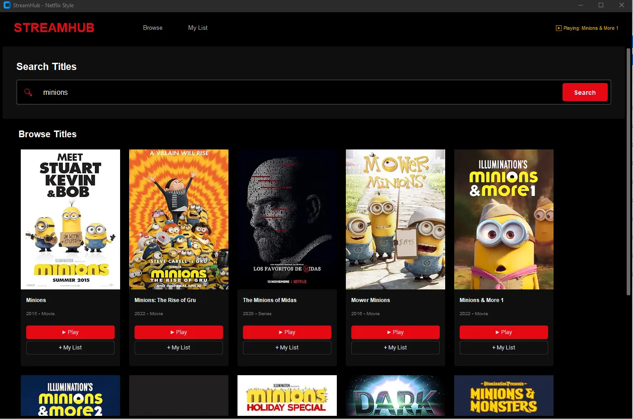Add Minions: The Rise of Gru to My List

tap(179, 348)
